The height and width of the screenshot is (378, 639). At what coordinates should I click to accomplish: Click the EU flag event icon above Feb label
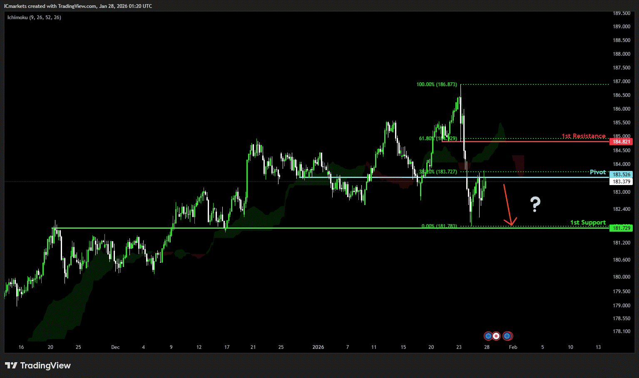(507, 336)
